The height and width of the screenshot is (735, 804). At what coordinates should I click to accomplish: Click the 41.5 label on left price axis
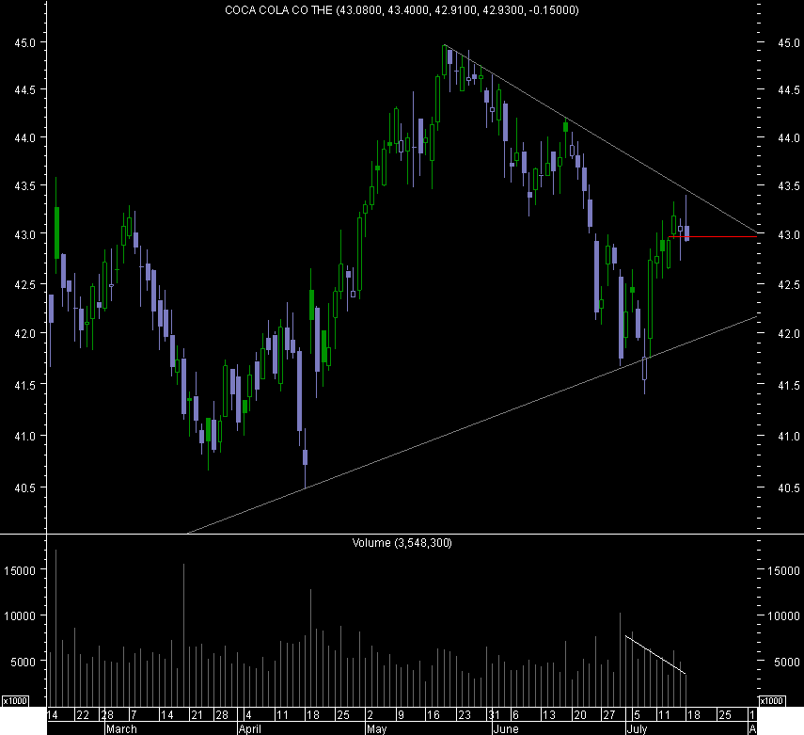point(24,385)
